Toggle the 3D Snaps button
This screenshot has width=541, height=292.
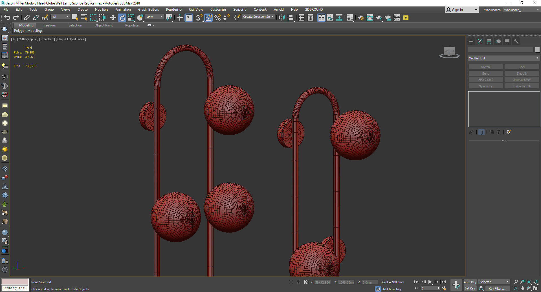[199, 18]
